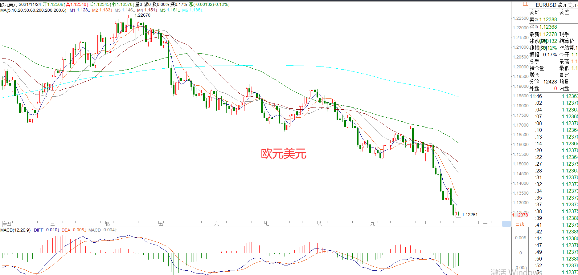This screenshot has width=578, height=275.
Task: Click the 委比 label
Action: tap(535, 12)
